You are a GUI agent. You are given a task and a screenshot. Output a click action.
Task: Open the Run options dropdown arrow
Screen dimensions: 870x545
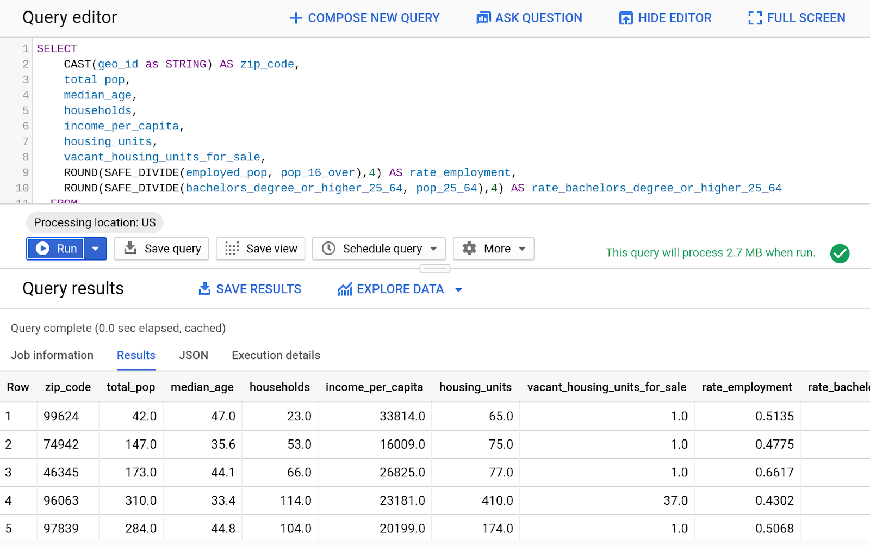point(96,249)
